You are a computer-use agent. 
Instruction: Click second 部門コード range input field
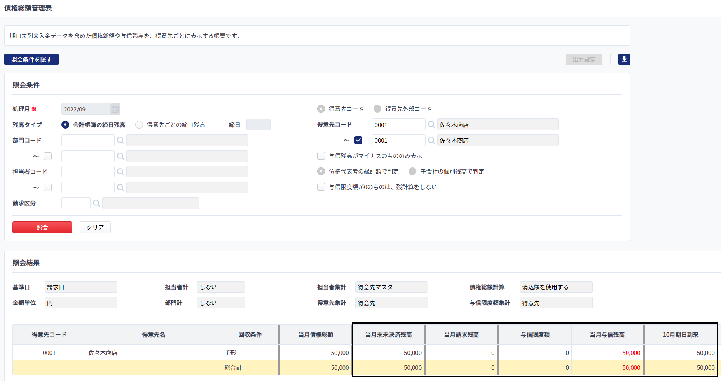pyautogui.click(x=88, y=156)
